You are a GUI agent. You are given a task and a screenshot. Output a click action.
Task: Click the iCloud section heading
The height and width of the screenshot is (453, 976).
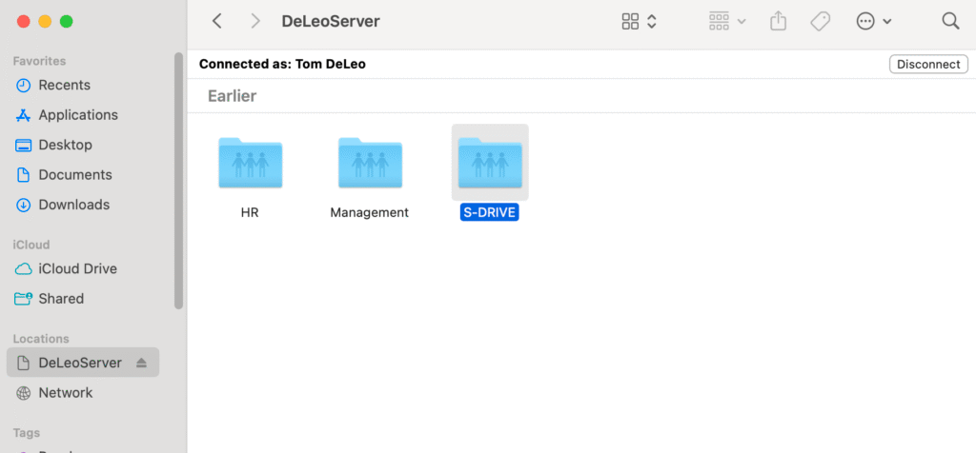click(x=31, y=245)
